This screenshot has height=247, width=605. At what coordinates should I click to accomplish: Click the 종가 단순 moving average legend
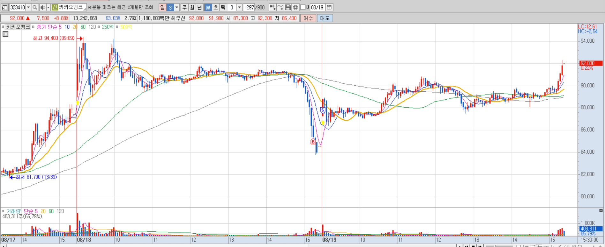47,27
